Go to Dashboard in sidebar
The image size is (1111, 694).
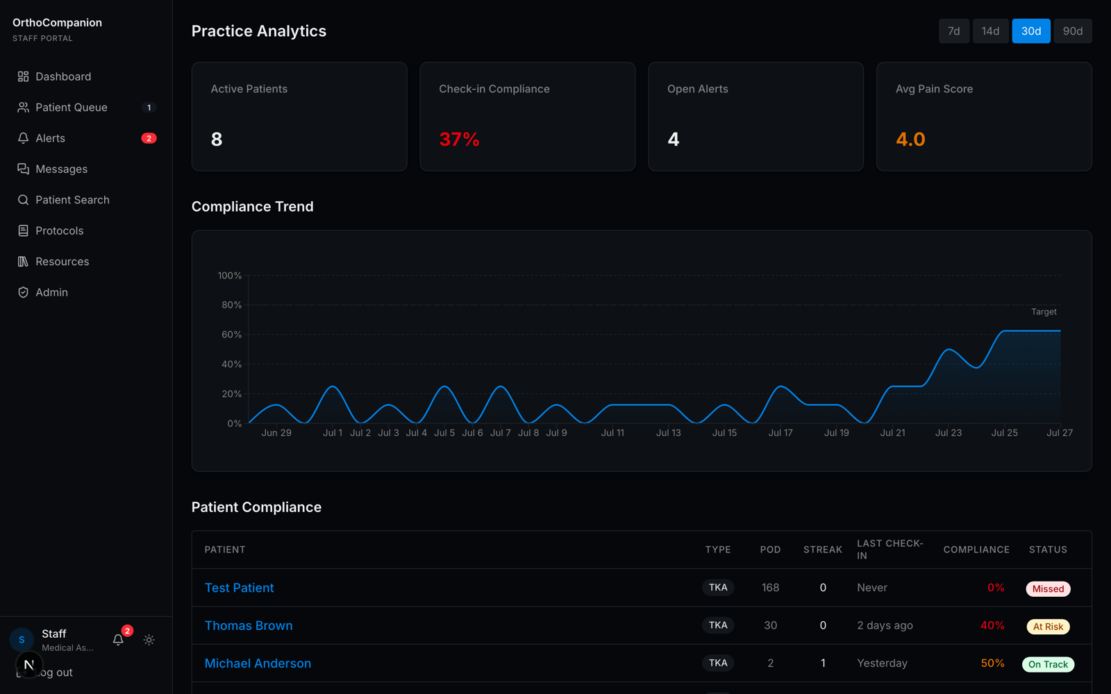[x=86, y=76]
